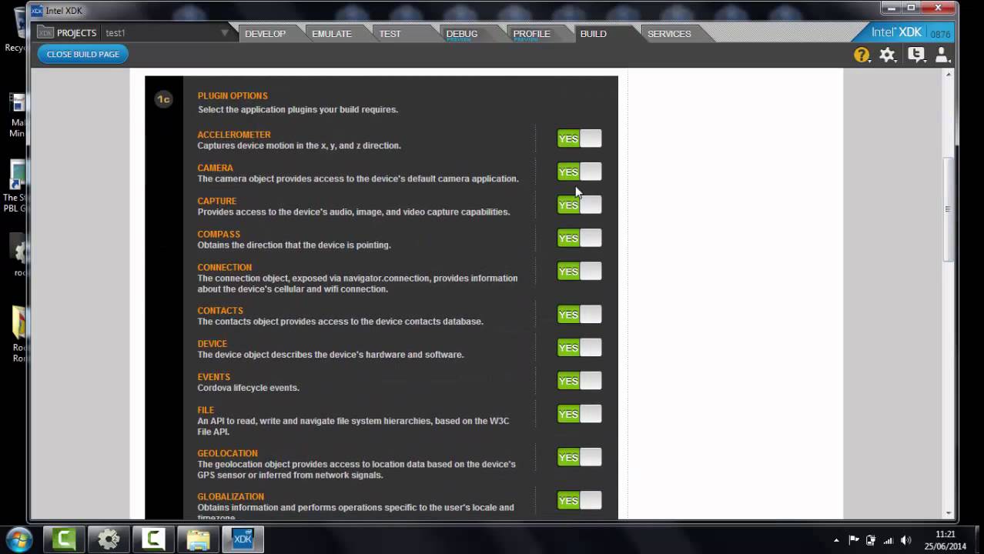Click the build page scrollbar down arrow
This screenshot has height=554, width=984.
[x=949, y=513]
